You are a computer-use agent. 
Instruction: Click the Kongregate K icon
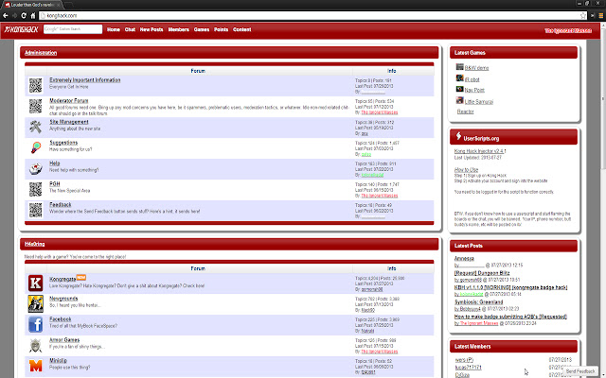[x=36, y=283]
